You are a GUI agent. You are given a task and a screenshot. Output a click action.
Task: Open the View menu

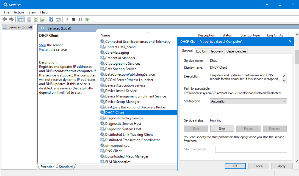(x=32, y=12)
